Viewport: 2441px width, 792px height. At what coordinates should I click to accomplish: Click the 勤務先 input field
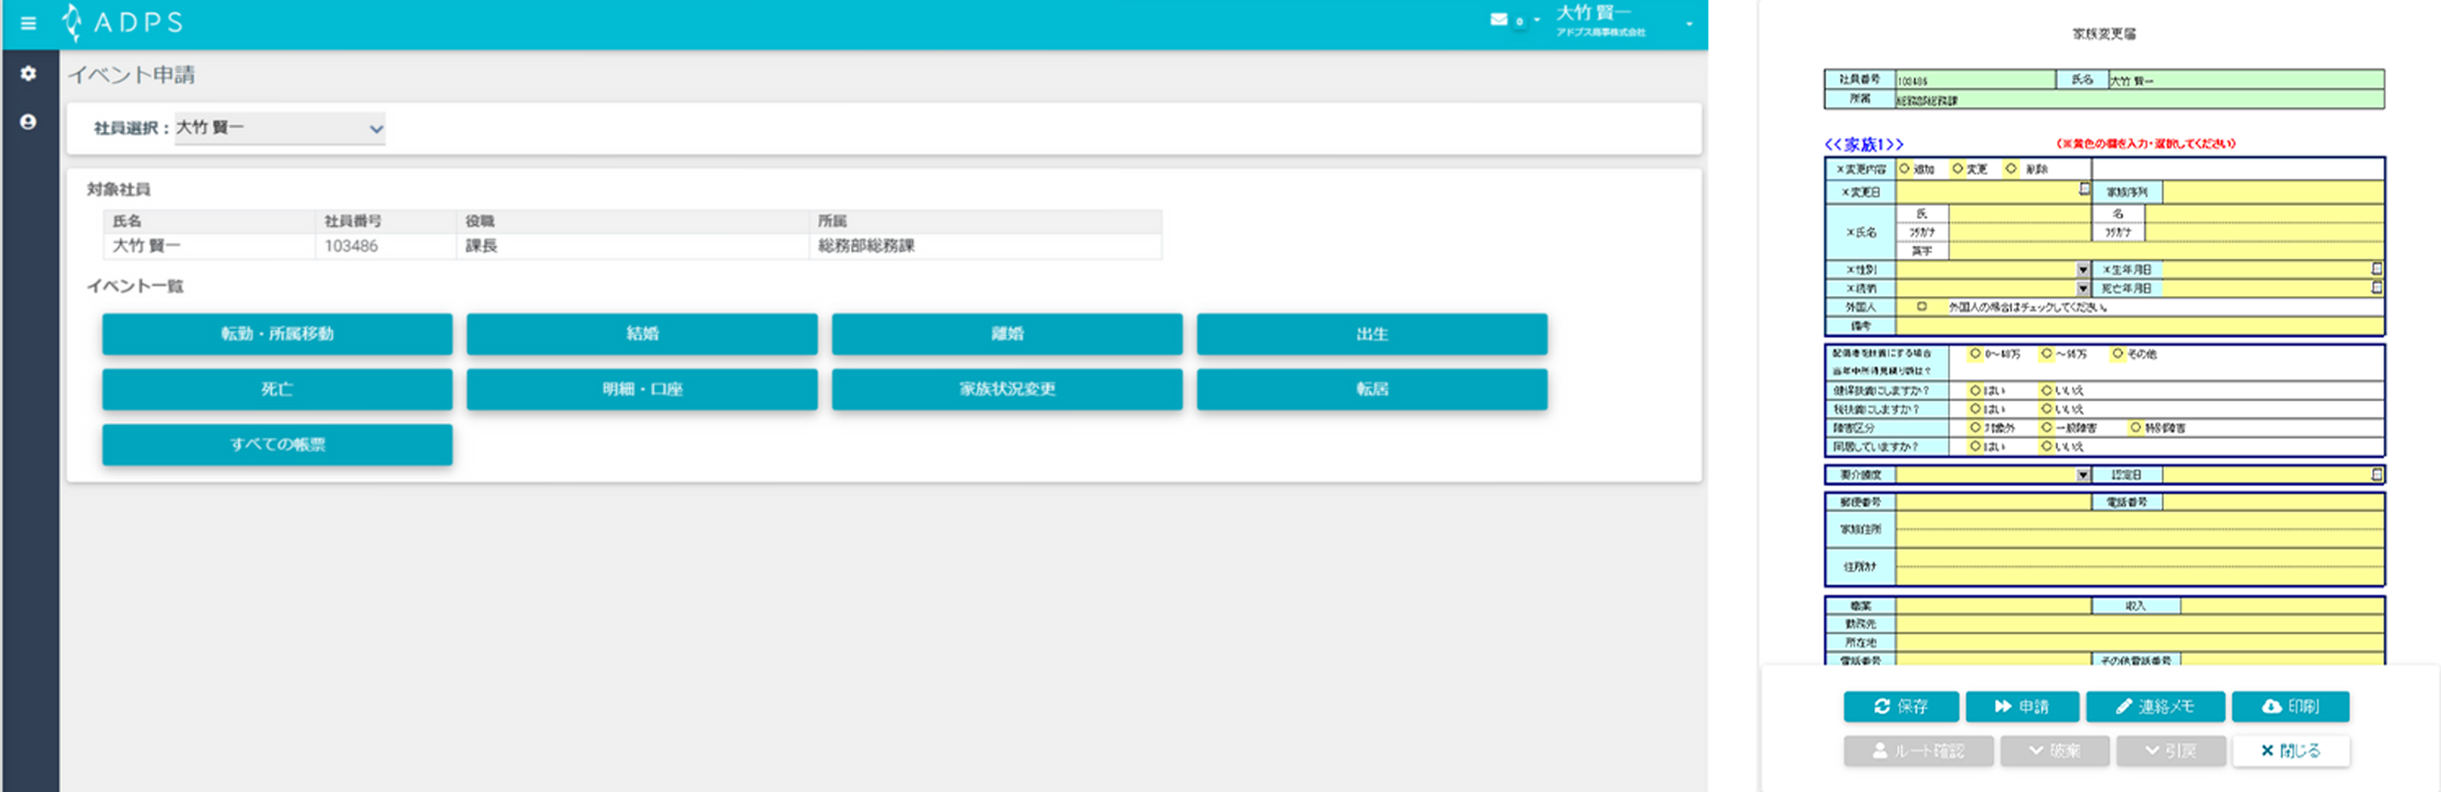click(x=2139, y=624)
